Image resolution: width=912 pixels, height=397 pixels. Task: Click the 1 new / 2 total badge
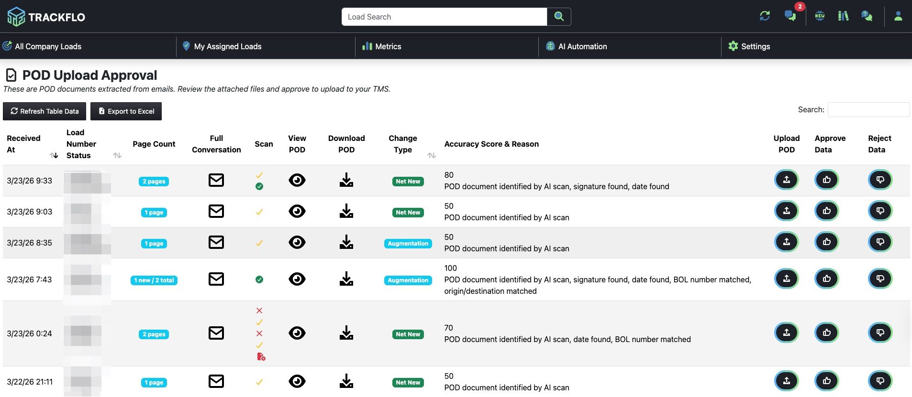(154, 280)
